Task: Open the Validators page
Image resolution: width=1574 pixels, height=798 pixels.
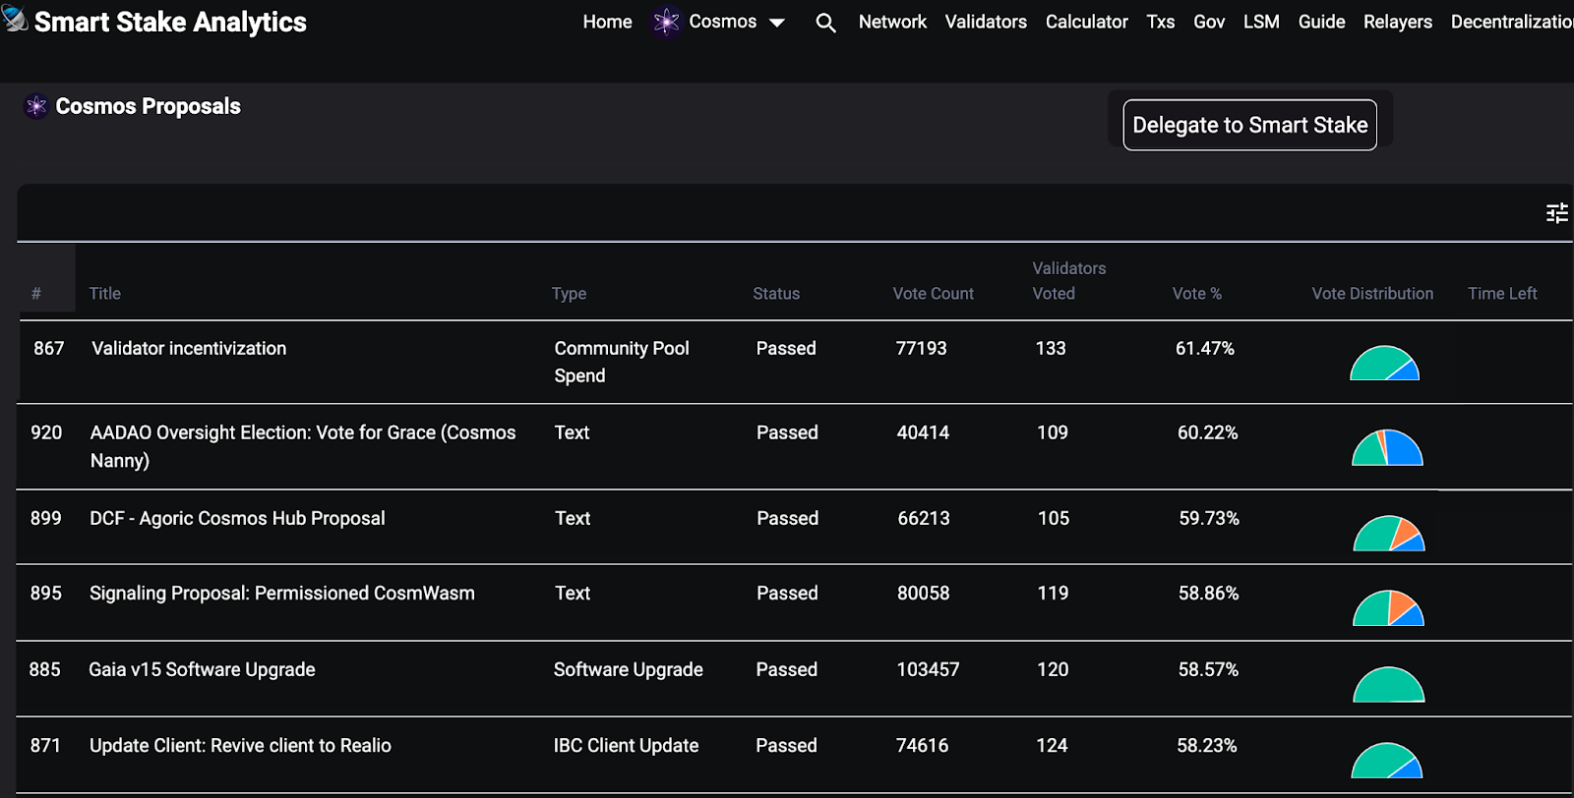Action: 986,22
